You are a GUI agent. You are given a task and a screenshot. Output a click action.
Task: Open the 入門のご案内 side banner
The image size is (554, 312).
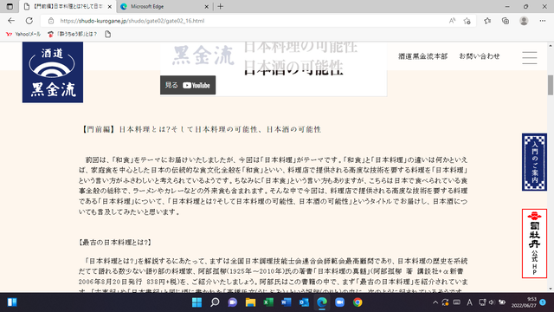tap(534, 162)
